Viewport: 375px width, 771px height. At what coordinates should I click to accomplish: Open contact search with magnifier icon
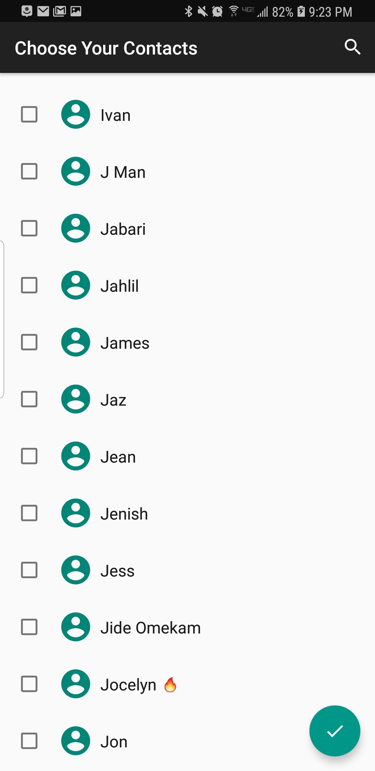tap(352, 47)
